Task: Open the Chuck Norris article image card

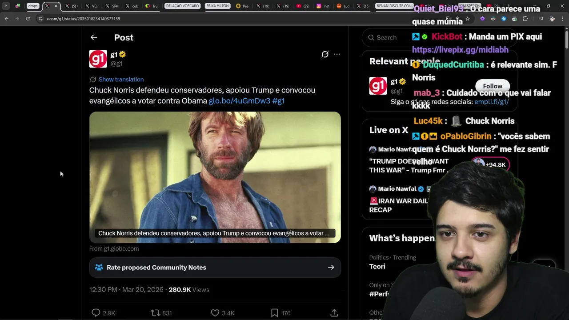Action: pyautogui.click(x=215, y=177)
